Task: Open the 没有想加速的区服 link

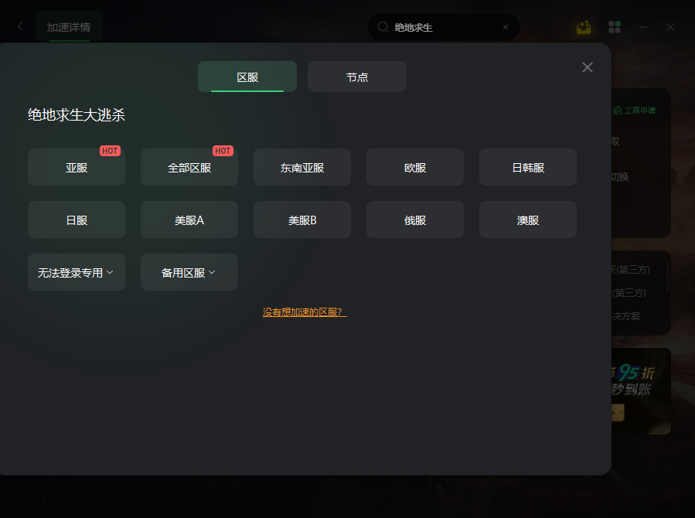Action: tap(305, 312)
